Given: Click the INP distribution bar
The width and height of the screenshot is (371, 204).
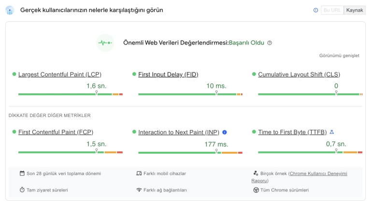Looking at the screenshot, I should tap(190, 153).
